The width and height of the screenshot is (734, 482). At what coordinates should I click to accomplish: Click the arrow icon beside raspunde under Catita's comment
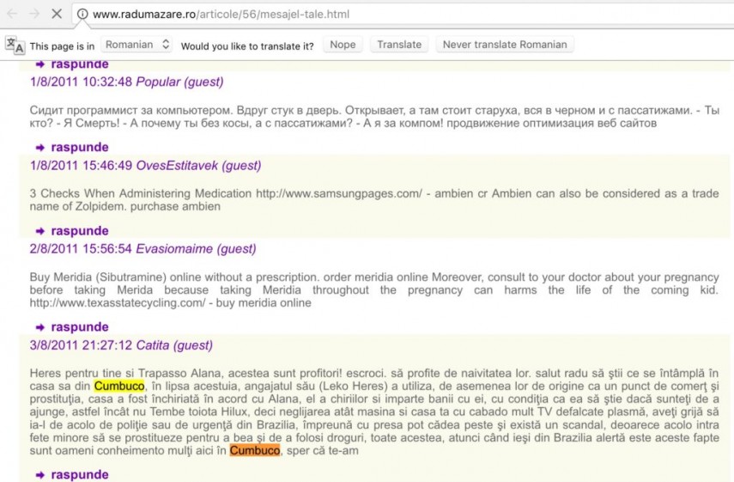coord(40,475)
